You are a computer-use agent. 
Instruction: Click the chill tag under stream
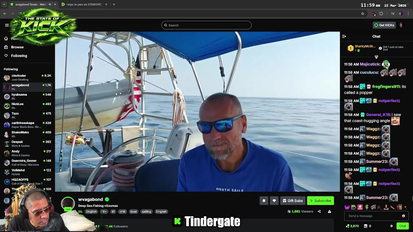[122, 212]
